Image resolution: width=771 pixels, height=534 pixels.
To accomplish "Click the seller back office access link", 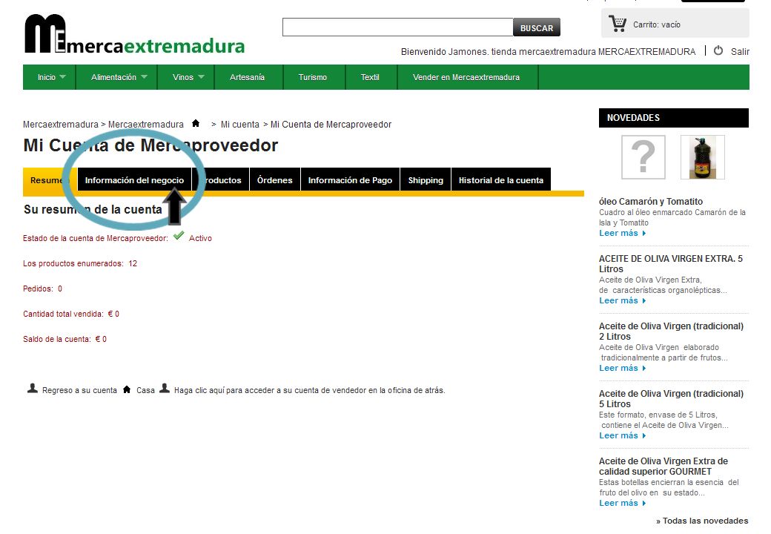I will point(309,390).
